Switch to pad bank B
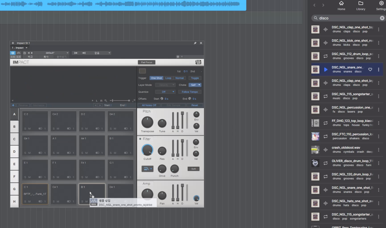386x228 pixels. click(14, 127)
